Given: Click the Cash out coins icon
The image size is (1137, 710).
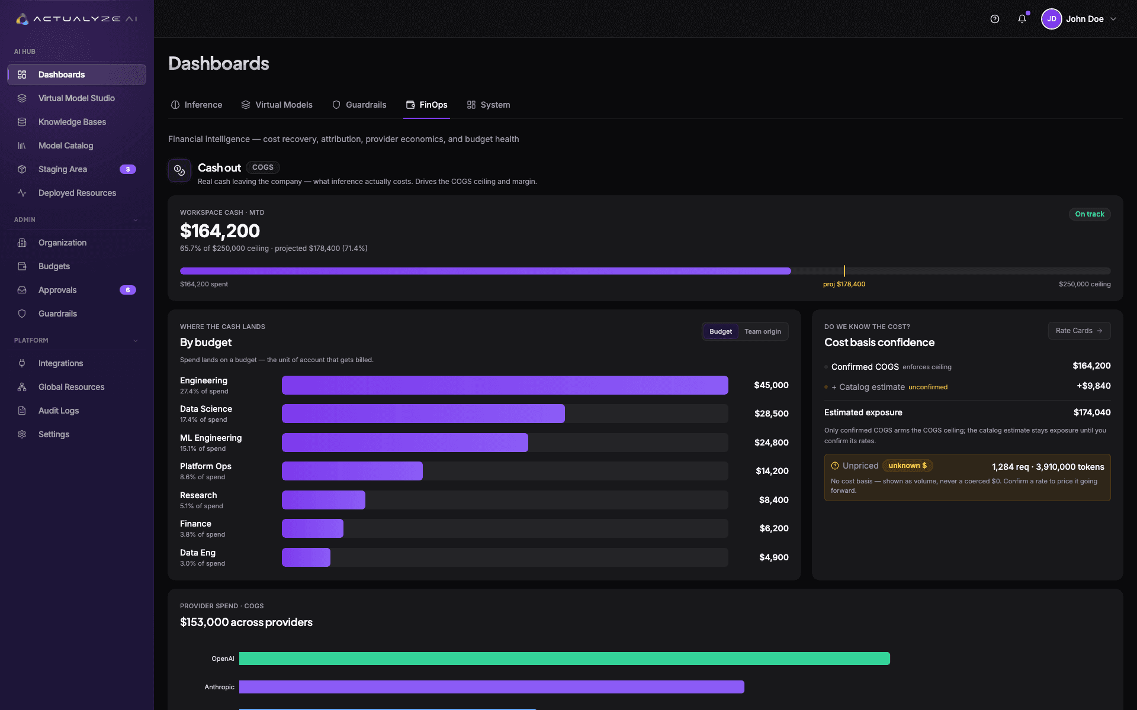Looking at the screenshot, I should [x=179, y=171].
